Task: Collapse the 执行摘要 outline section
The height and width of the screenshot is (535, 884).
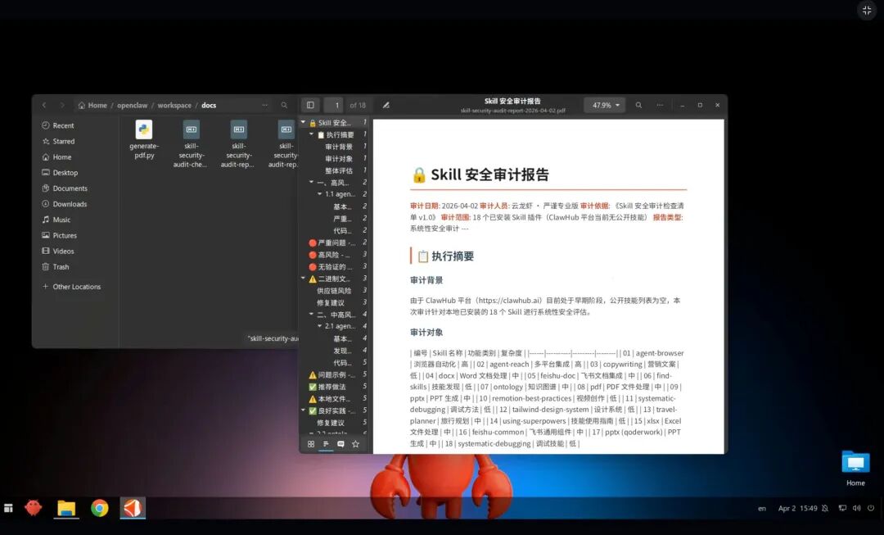Action: click(x=311, y=135)
